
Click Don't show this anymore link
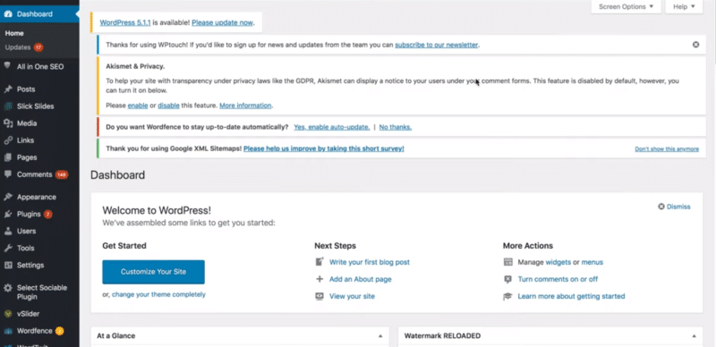(667, 148)
